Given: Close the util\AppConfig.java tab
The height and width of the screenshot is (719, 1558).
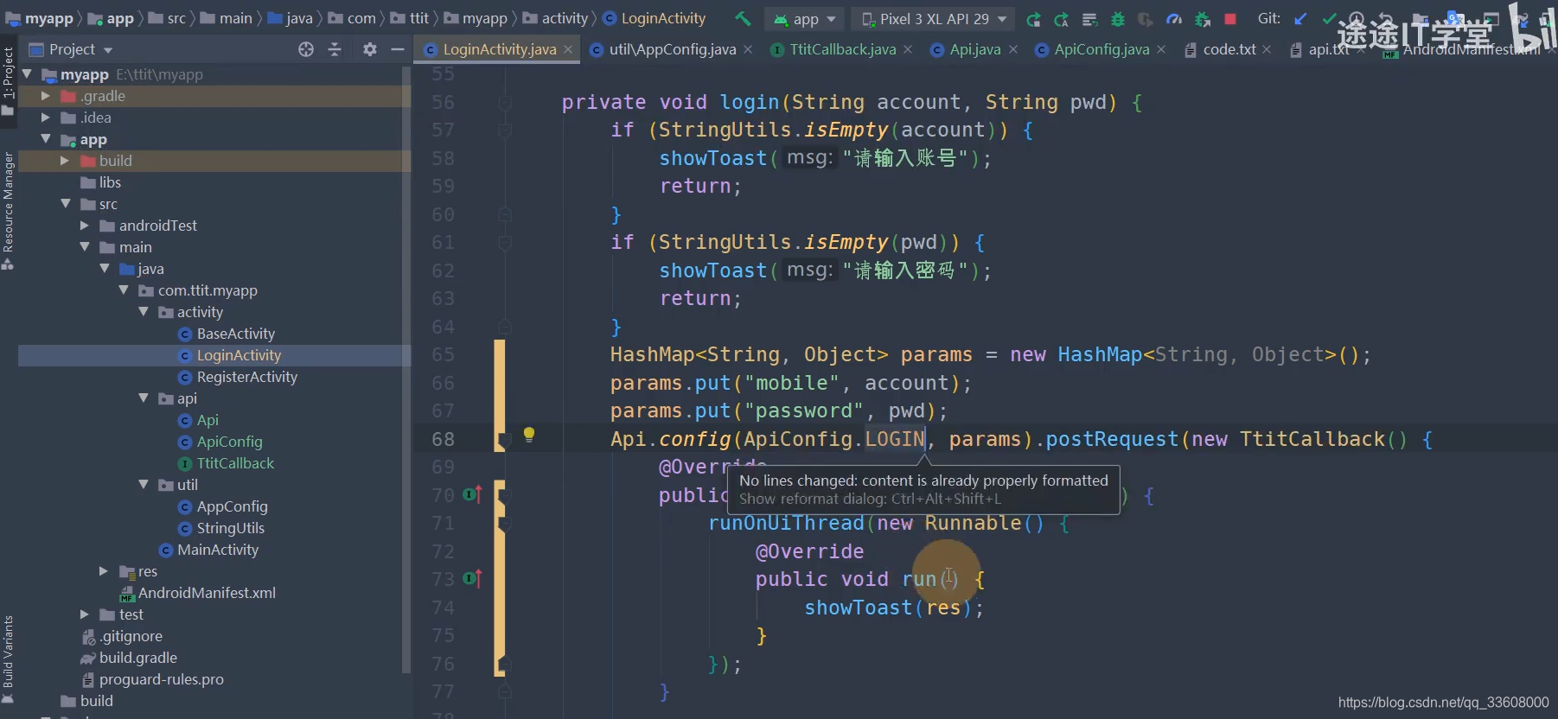Looking at the screenshot, I should [x=748, y=49].
